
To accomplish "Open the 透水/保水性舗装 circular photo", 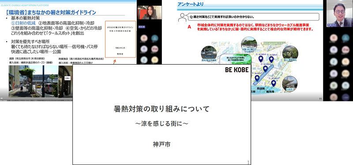I will click(209, 54).
